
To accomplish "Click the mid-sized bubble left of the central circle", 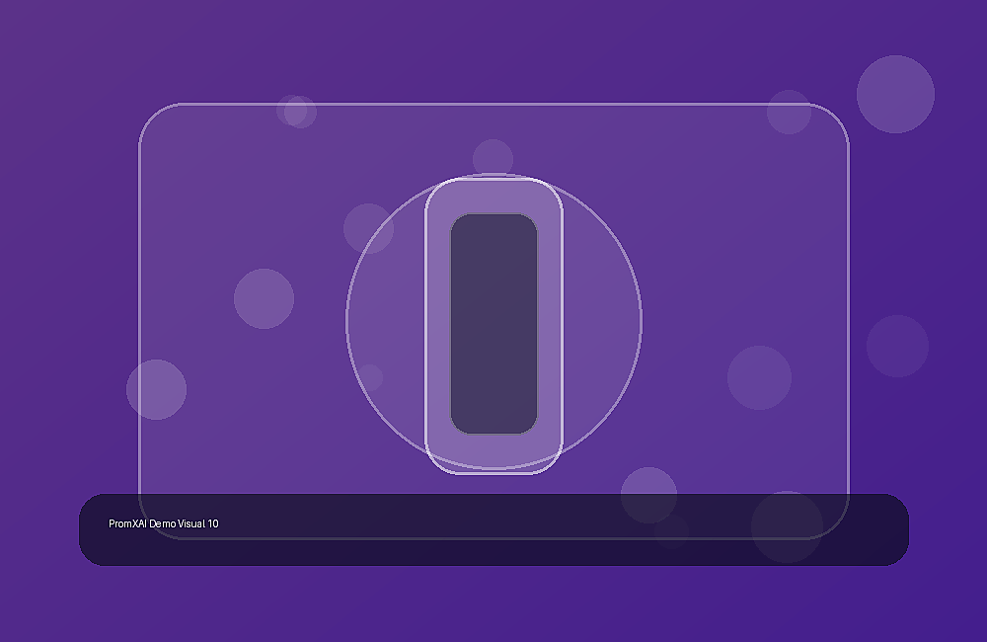I will pyautogui.click(x=264, y=298).
